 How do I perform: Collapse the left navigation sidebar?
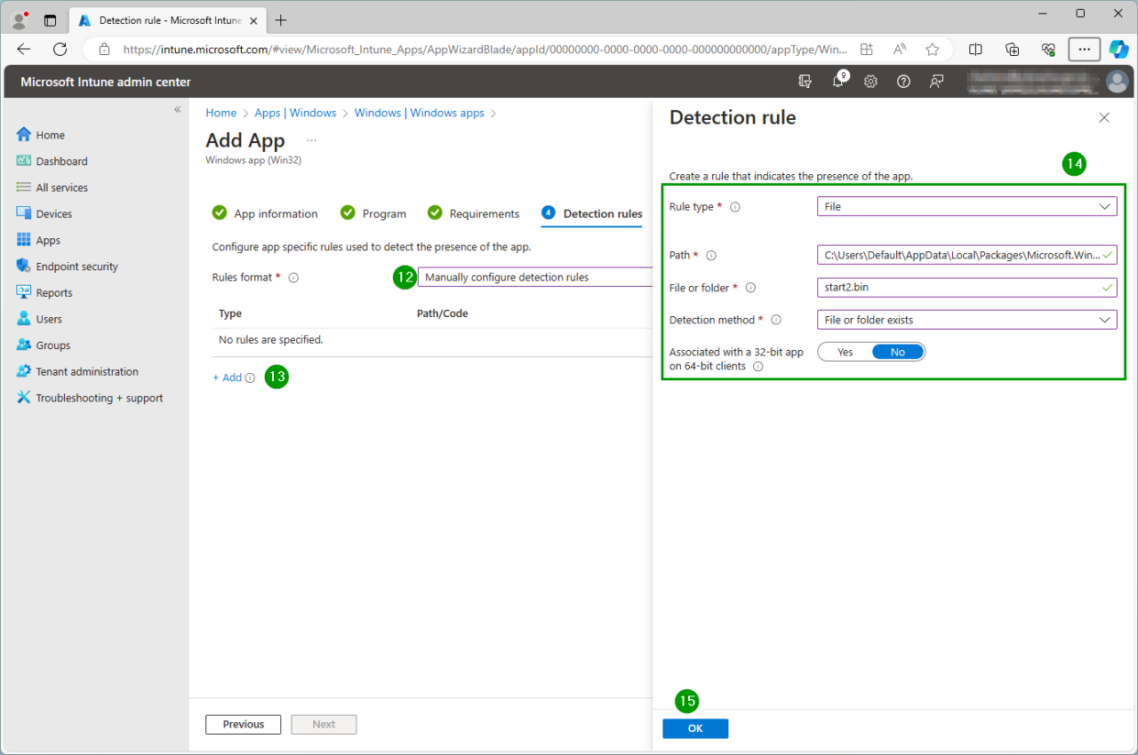click(177, 109)
